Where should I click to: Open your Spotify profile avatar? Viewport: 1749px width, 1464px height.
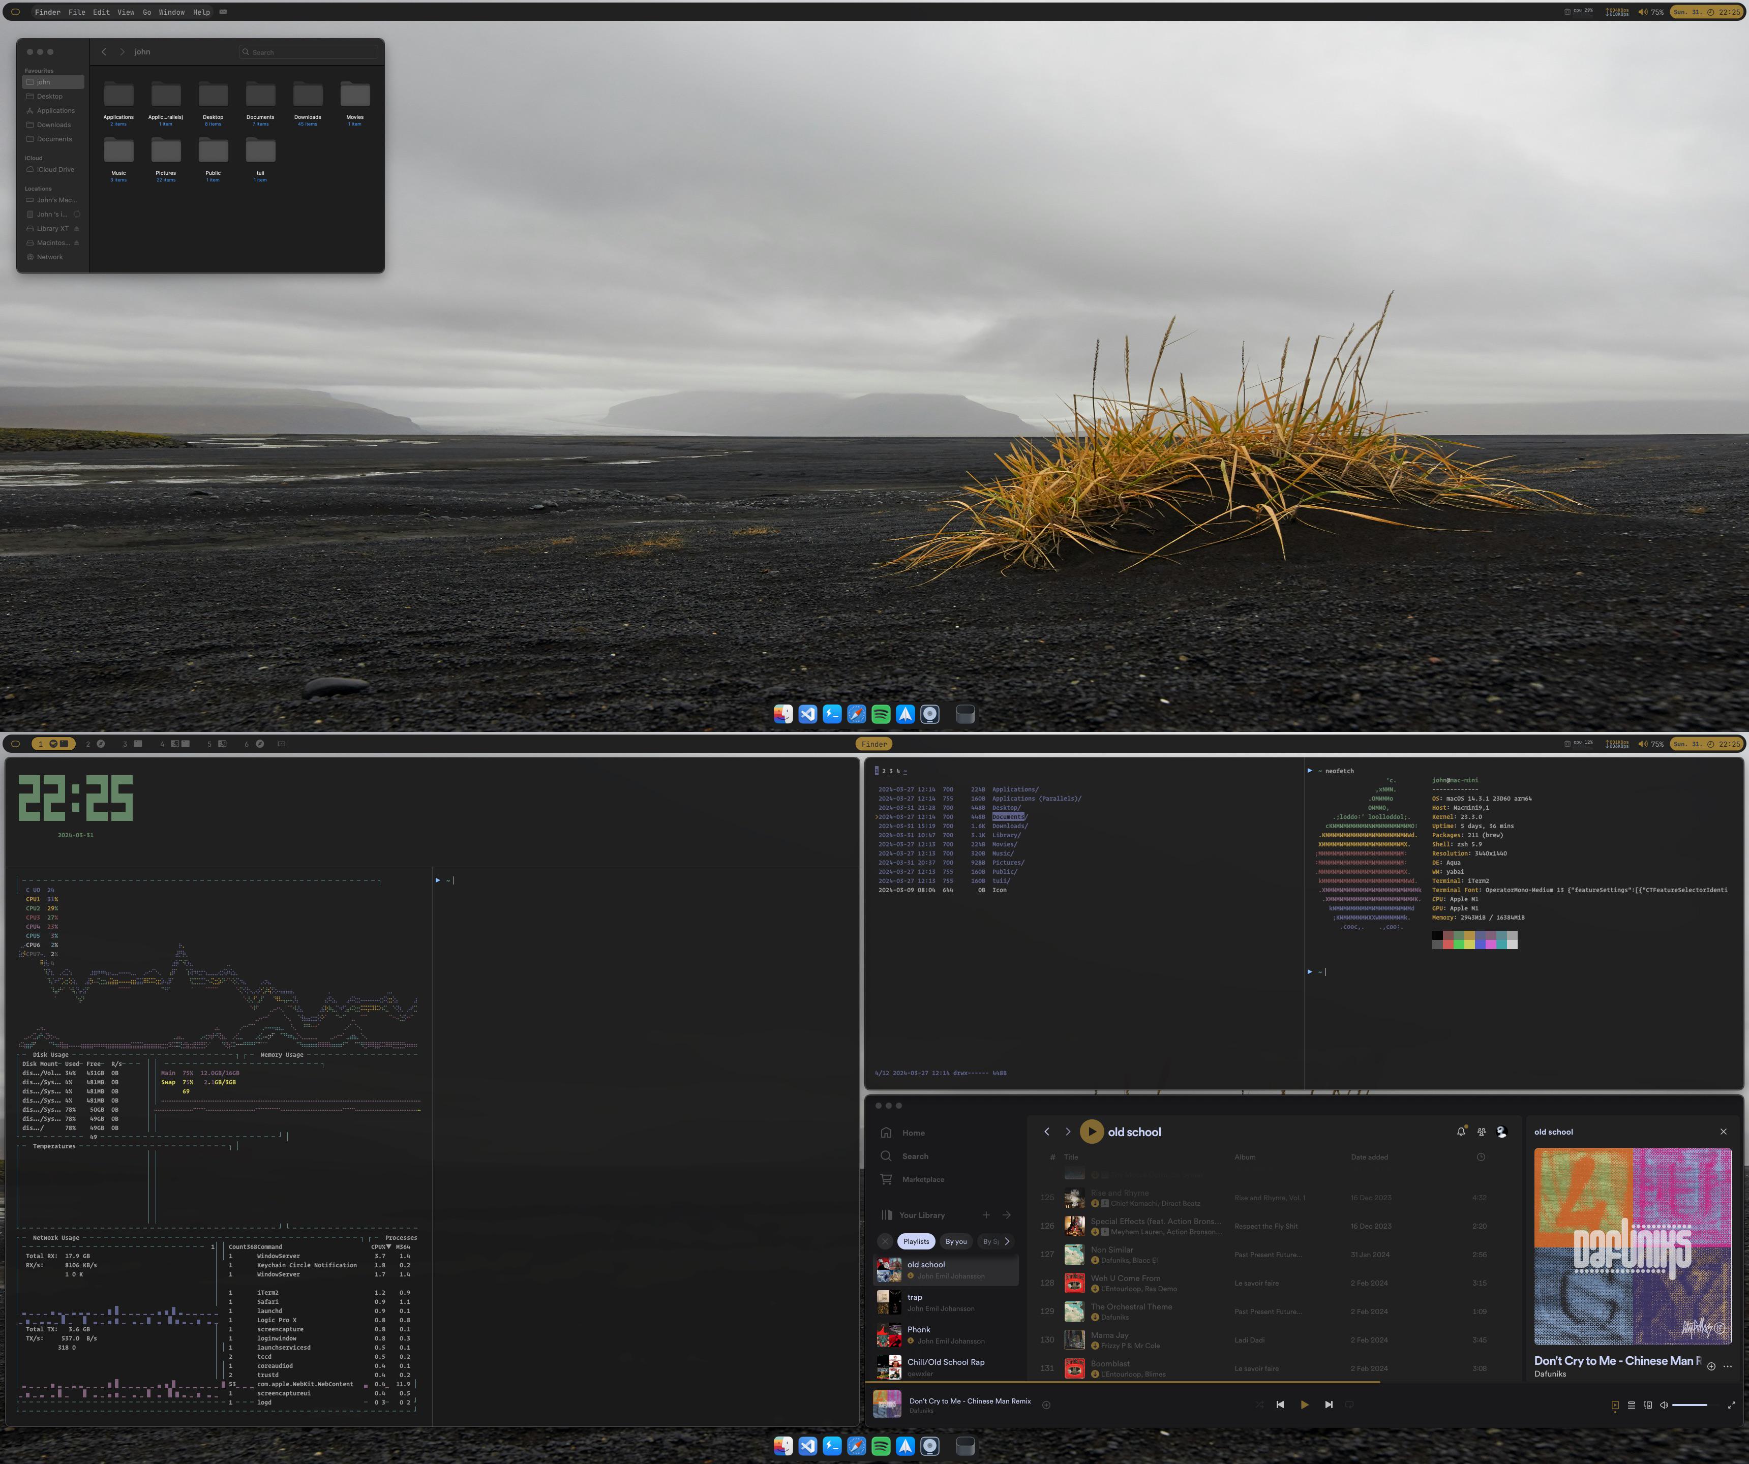[1501, 1133]
